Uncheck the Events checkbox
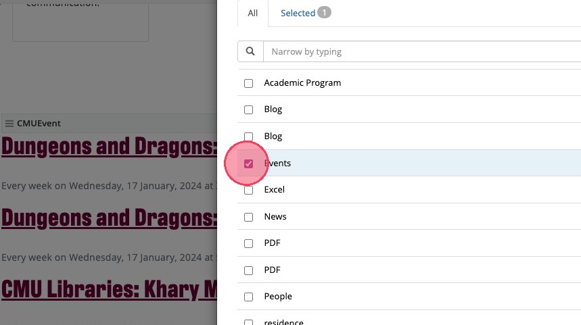This screenshot has height=325, width=581. point(249,164)
